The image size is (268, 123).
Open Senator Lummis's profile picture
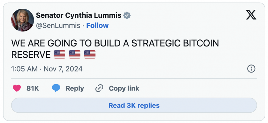click(22, 20)
